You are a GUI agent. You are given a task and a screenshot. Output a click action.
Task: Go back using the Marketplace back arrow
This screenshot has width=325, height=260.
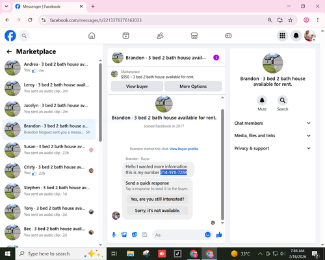[x=9, y=51]
